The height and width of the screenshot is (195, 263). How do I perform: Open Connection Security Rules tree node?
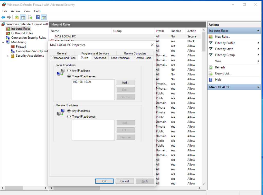tap(28, 38)
